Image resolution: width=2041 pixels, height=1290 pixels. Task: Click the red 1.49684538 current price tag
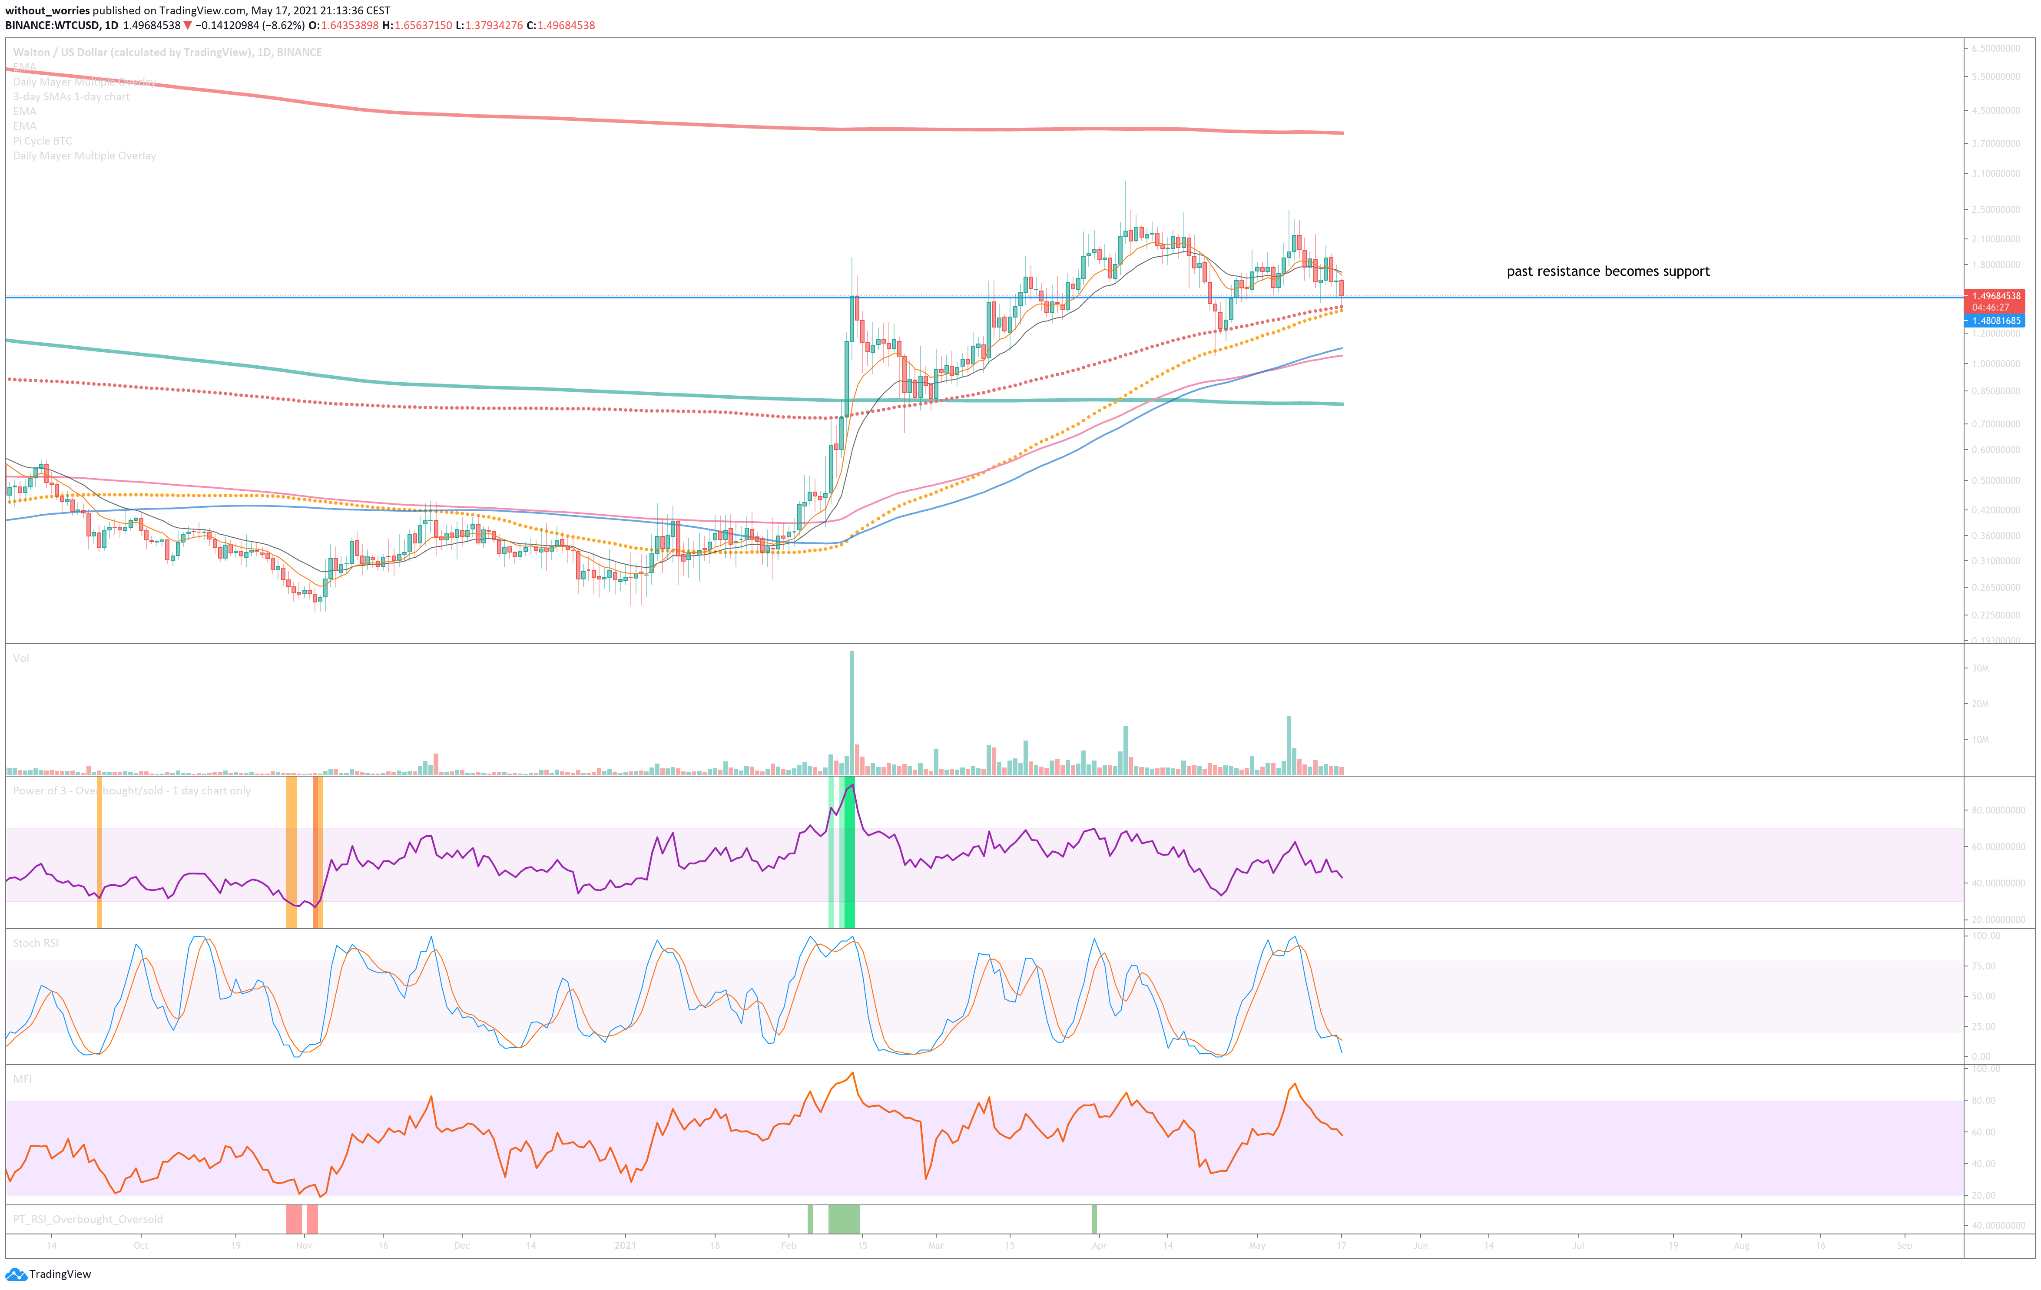(1995, 296)
